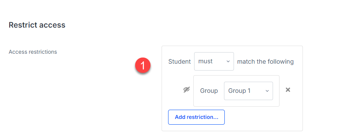Open the Group 1 selection dropdown
The width and height of the screenshot is (345, 140).
(249, 91)
